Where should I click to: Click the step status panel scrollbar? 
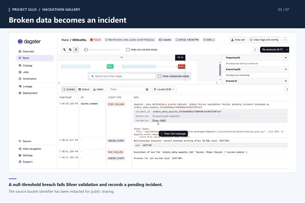pyautogui.click(x=220, y=70)
